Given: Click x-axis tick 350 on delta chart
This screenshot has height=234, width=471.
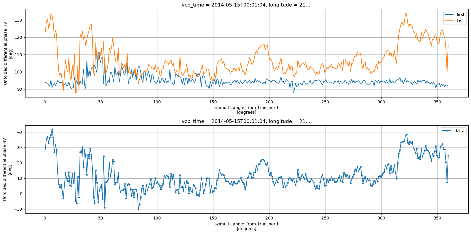Looking at the screenshot, I should pyautogui.click(x=438, y=218).
